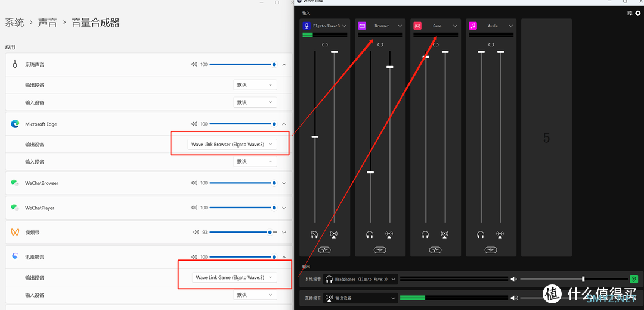Click the red Game controller channel icon
This screenshot has width=644, height=310.
[417, 26]
